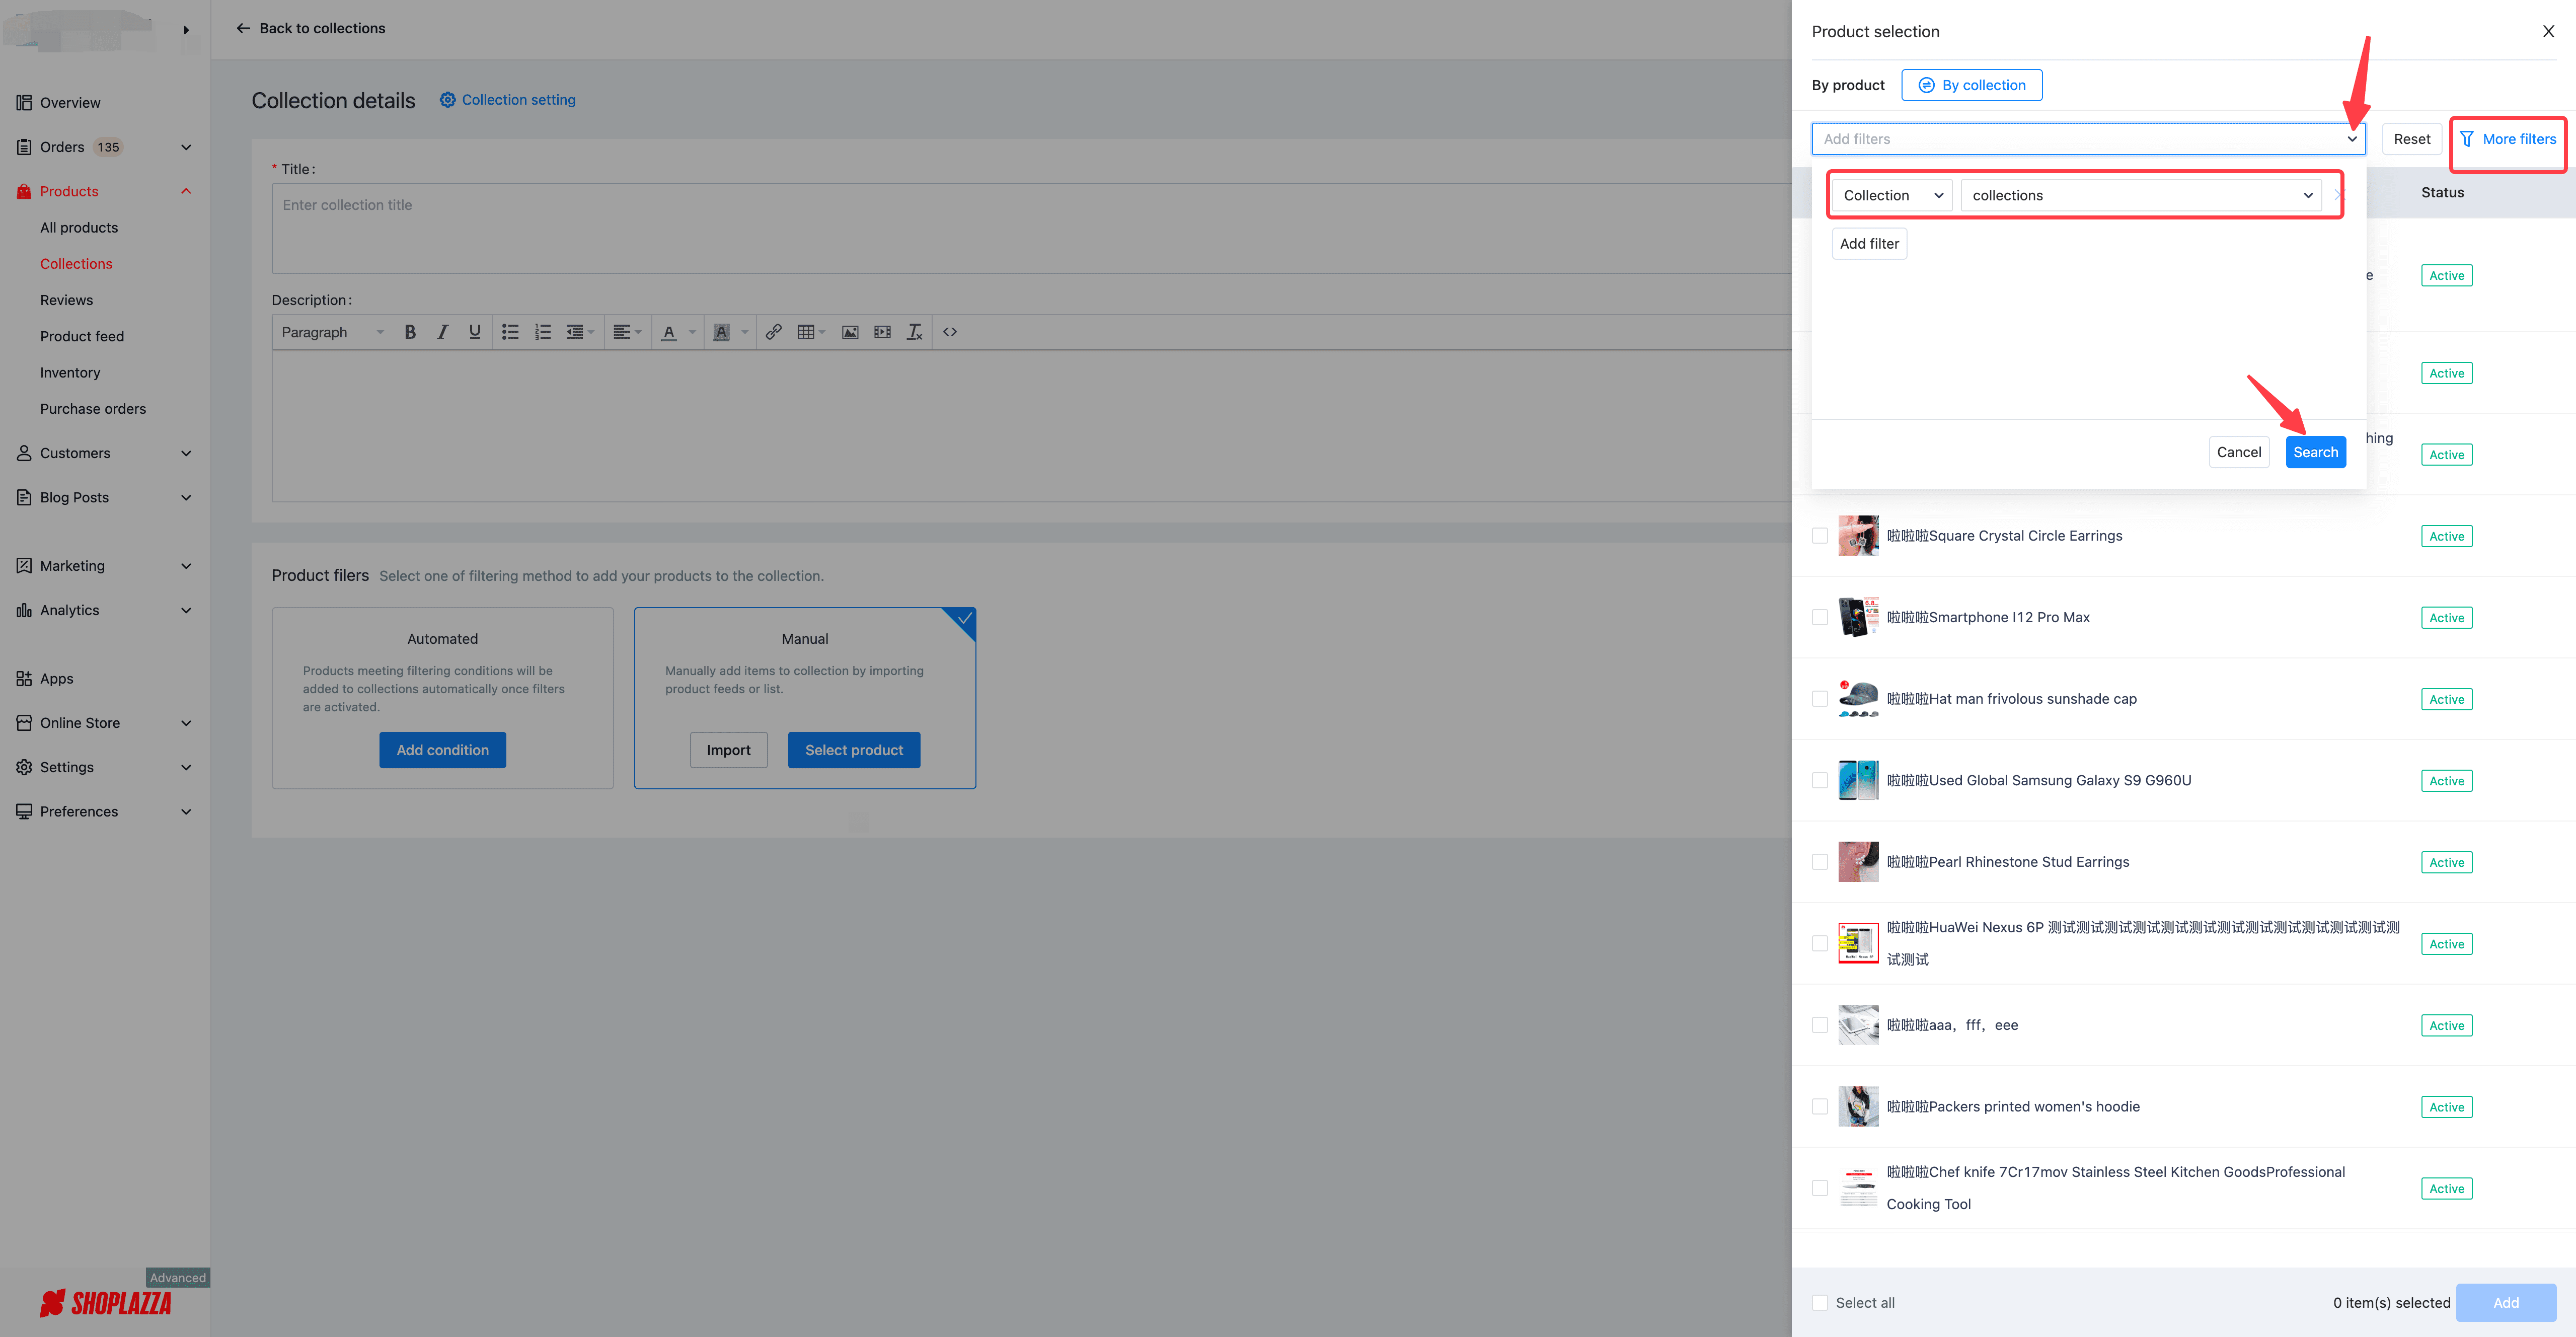Open Reviews in sidebar
2576x1337 pixels.
tap(66, 300)
